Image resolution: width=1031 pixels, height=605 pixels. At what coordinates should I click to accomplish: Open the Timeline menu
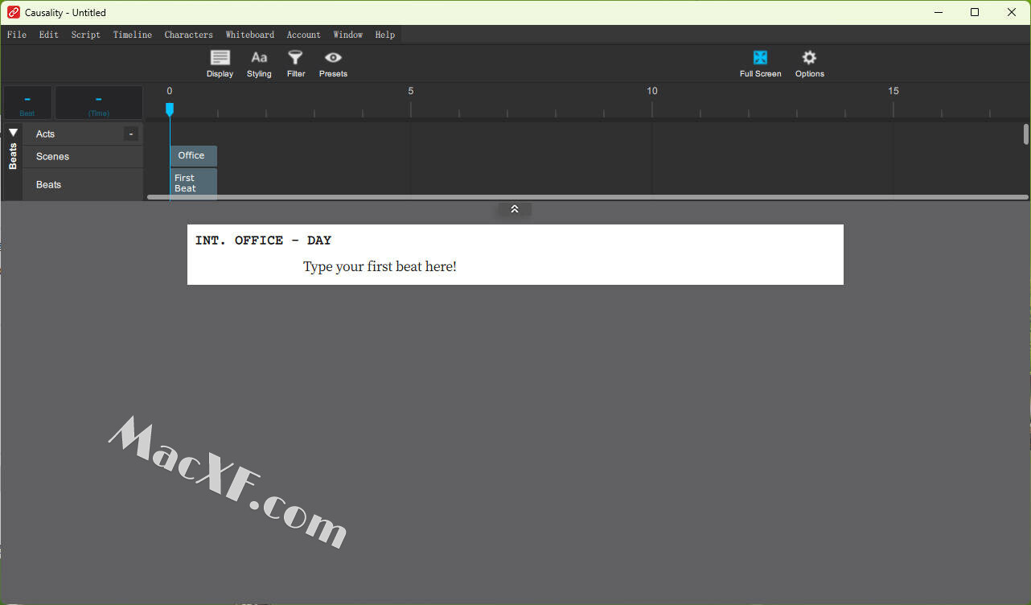(133, 35)
